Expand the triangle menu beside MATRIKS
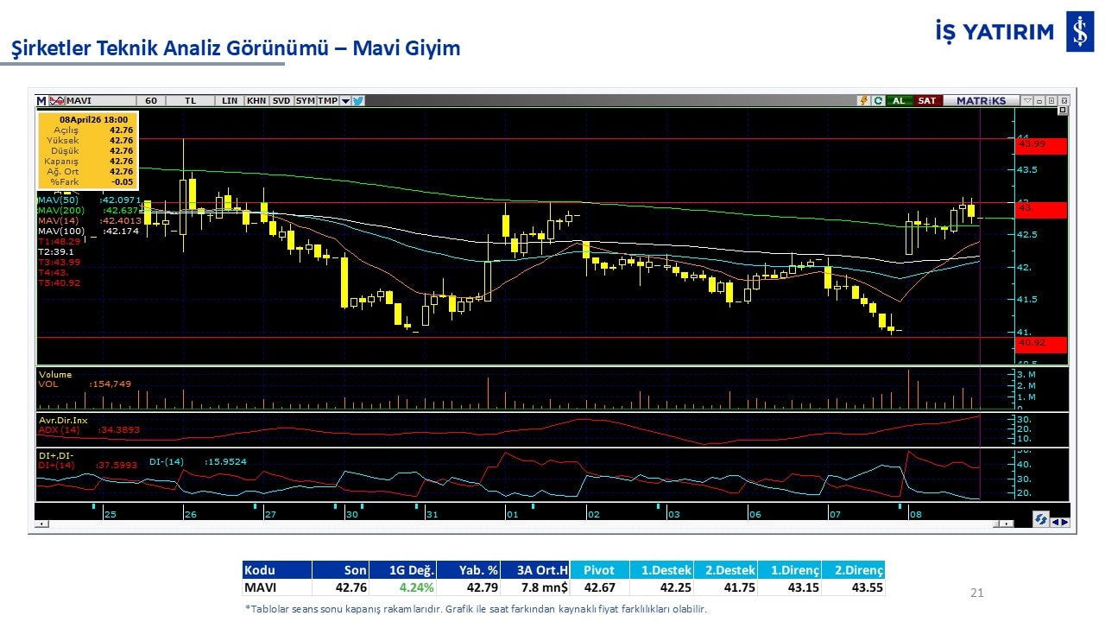Image resolution: width=1105 pixels, height=622 pixels. click(x=1027, y=101)
